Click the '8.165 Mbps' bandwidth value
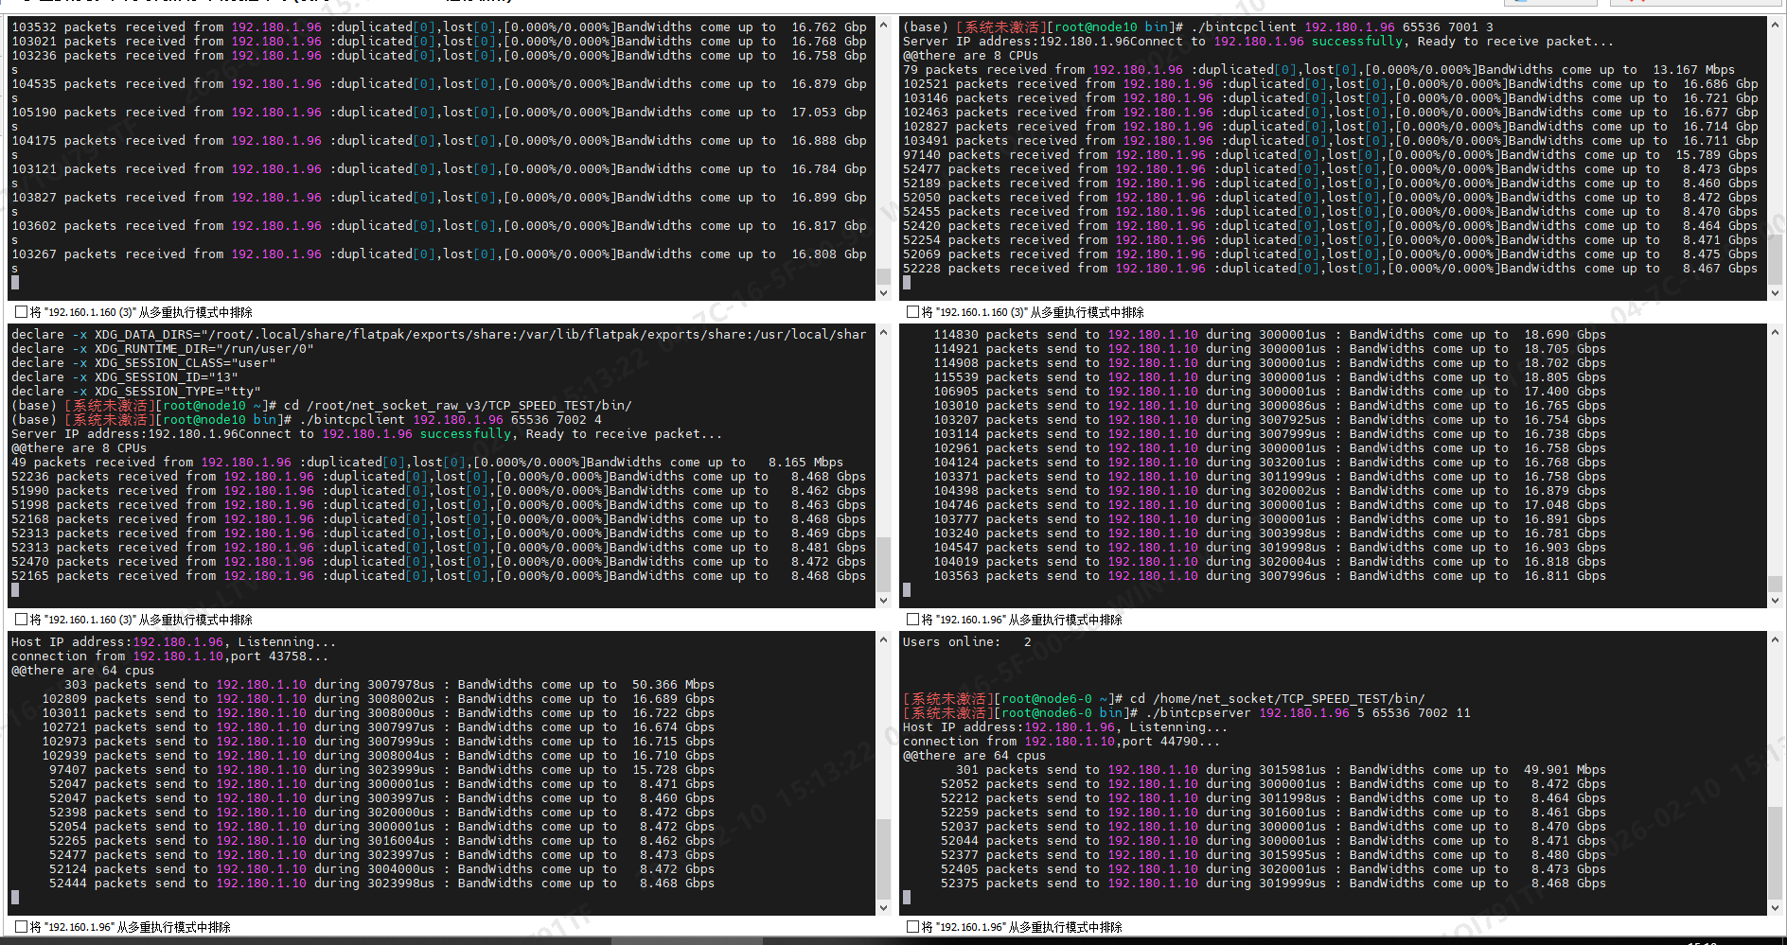 point(806,463)
